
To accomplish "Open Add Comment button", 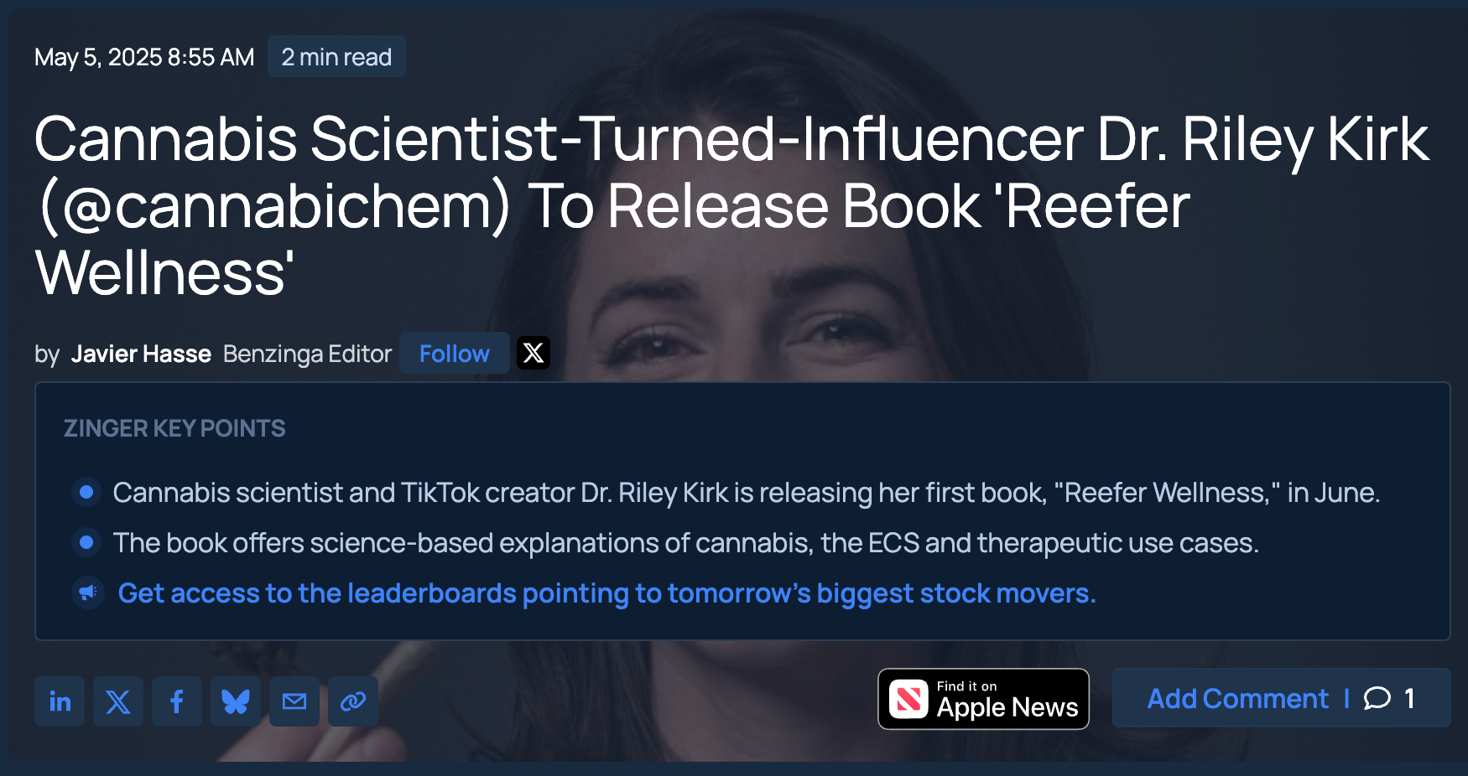I will pyautogui.click(x=1237, y=698).
